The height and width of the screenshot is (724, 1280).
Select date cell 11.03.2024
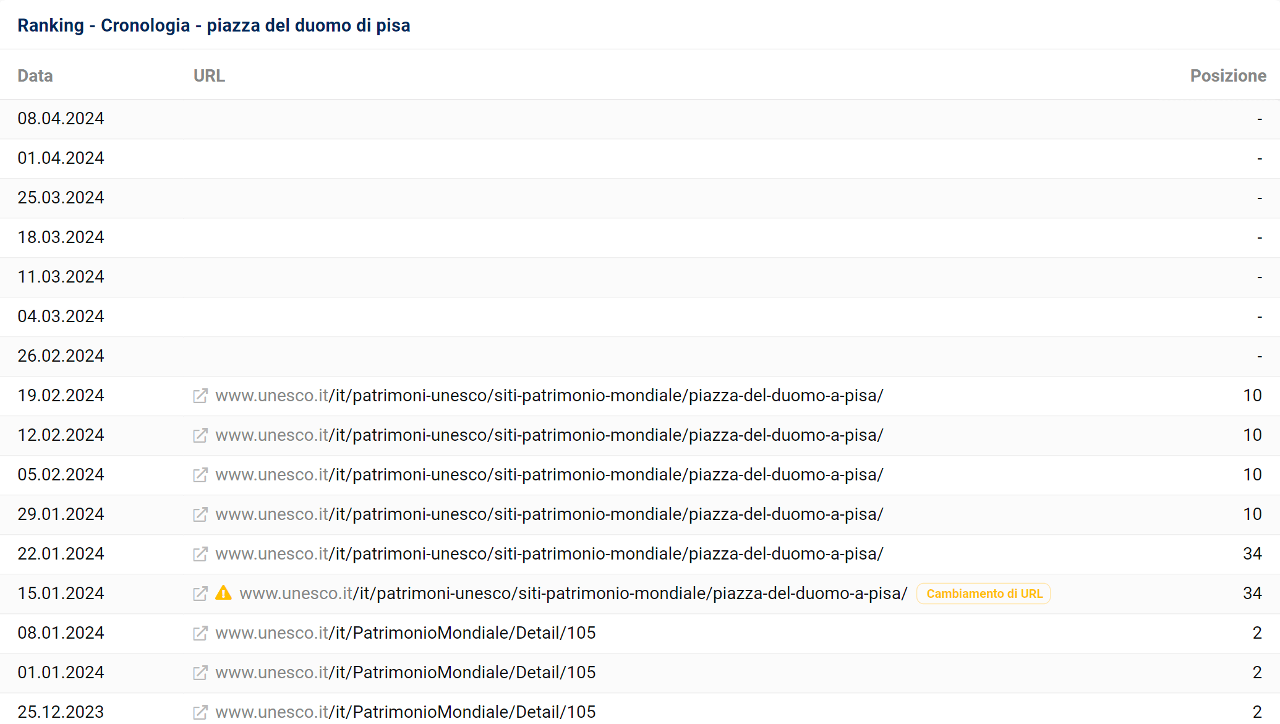click(x=61, y=277)
